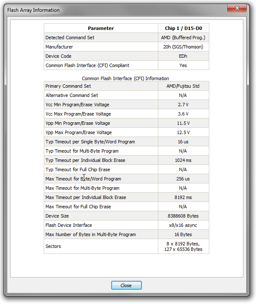Image resolution: width=256 pixels, height=304 pixels.
Task: Click the AMD/Fujitsu Std value cell
Action: [x=183, y=86]
